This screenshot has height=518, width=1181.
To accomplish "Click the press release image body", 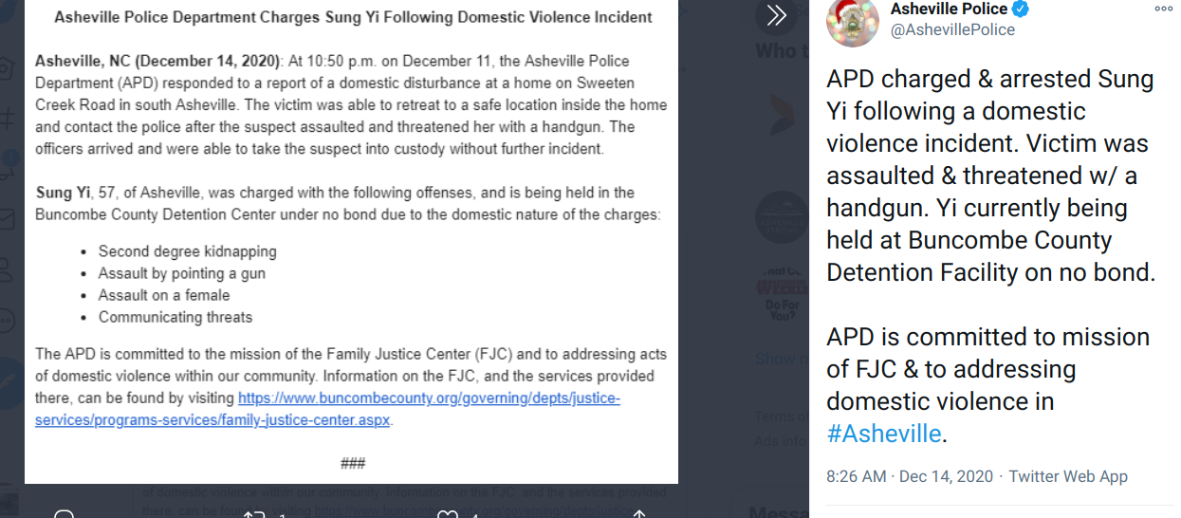I will 351,242.
